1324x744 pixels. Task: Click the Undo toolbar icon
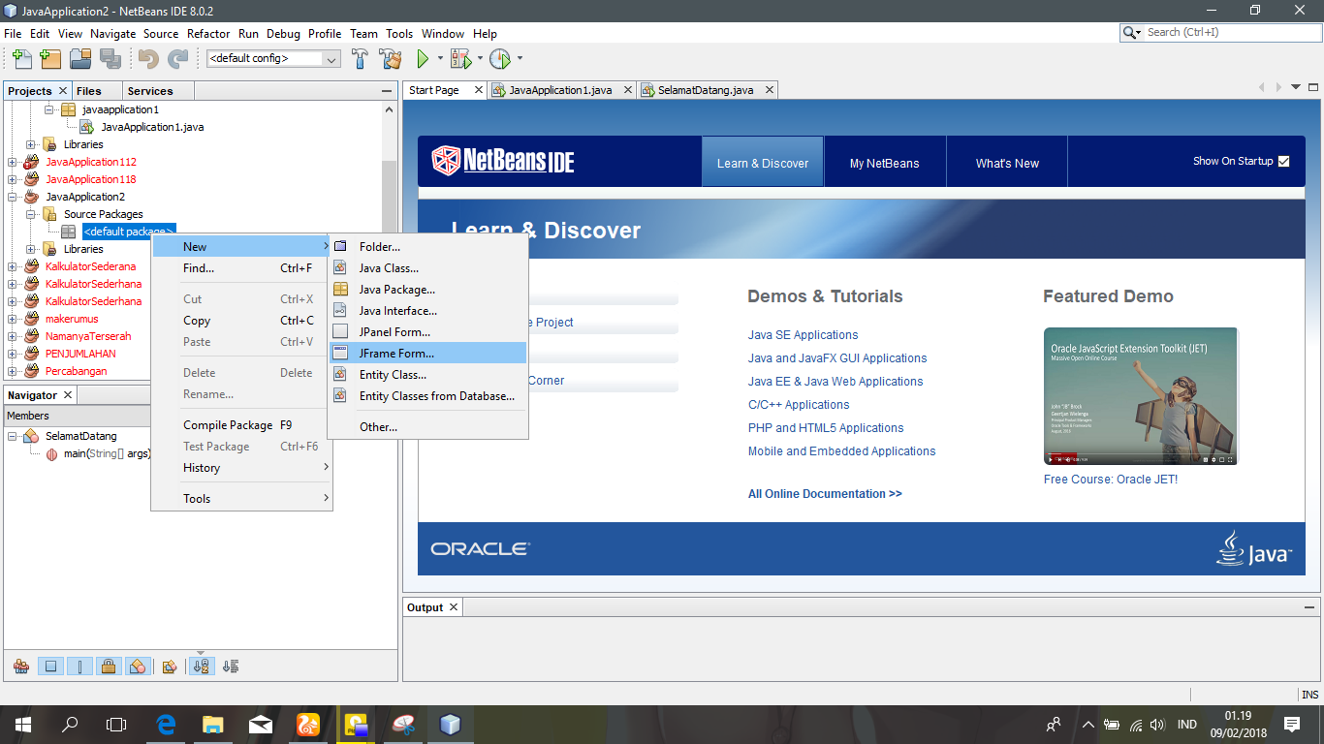[x=150, y=59]
